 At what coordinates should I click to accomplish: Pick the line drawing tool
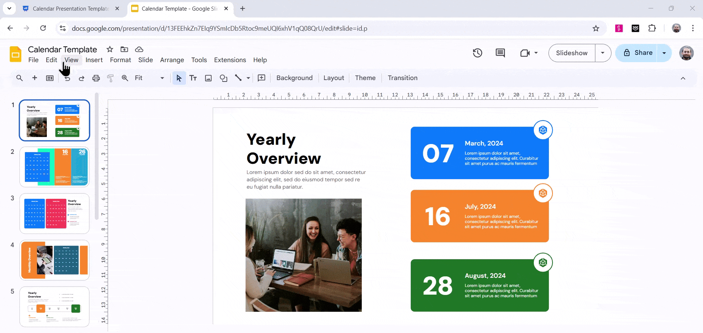click(x=239, y=78)
